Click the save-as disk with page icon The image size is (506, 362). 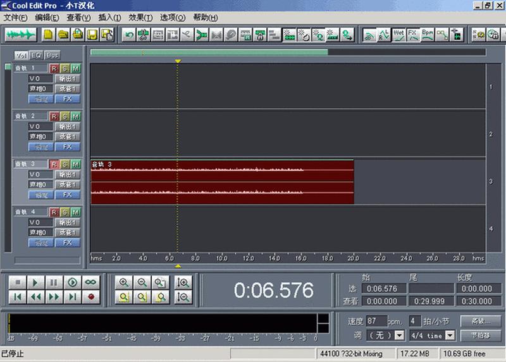(107, 35)
